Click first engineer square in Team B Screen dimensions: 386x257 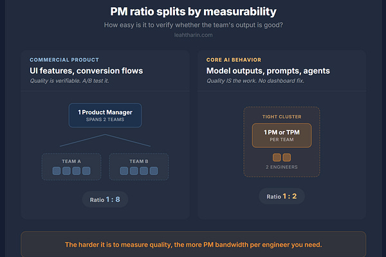click(124, 171)
